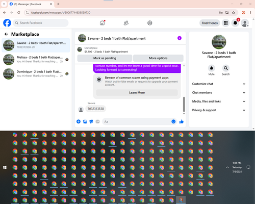Mute the conversation with bell icon
Screen dimensions: 255x204
tap(212, 68)
